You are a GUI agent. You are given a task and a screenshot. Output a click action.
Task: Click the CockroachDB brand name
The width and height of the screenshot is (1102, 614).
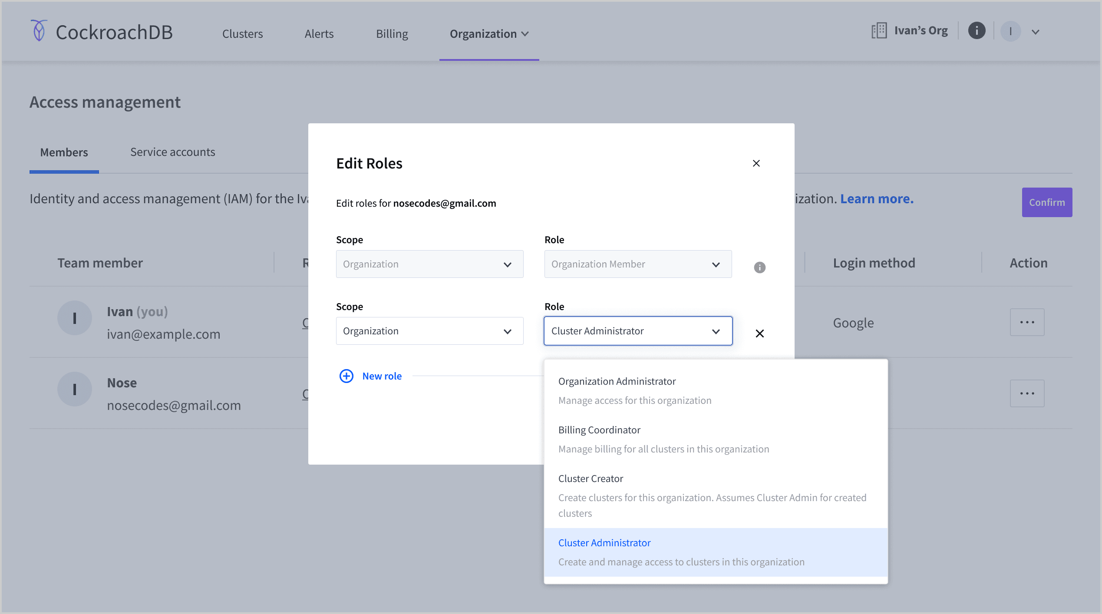[115, 32]
